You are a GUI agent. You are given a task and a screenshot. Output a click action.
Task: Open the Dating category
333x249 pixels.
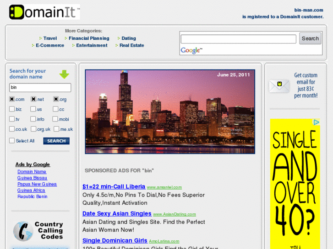129,38
